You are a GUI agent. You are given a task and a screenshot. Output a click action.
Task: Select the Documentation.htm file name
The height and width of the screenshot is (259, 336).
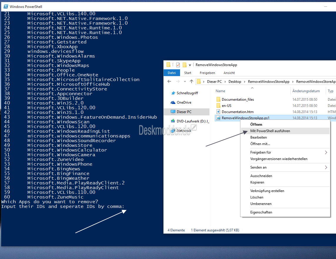pos(238,112)
